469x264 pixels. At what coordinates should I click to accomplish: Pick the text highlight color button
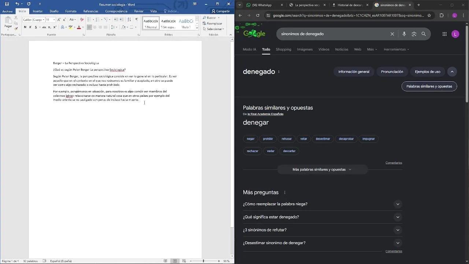pyautogui.click(x=71, y=27)
